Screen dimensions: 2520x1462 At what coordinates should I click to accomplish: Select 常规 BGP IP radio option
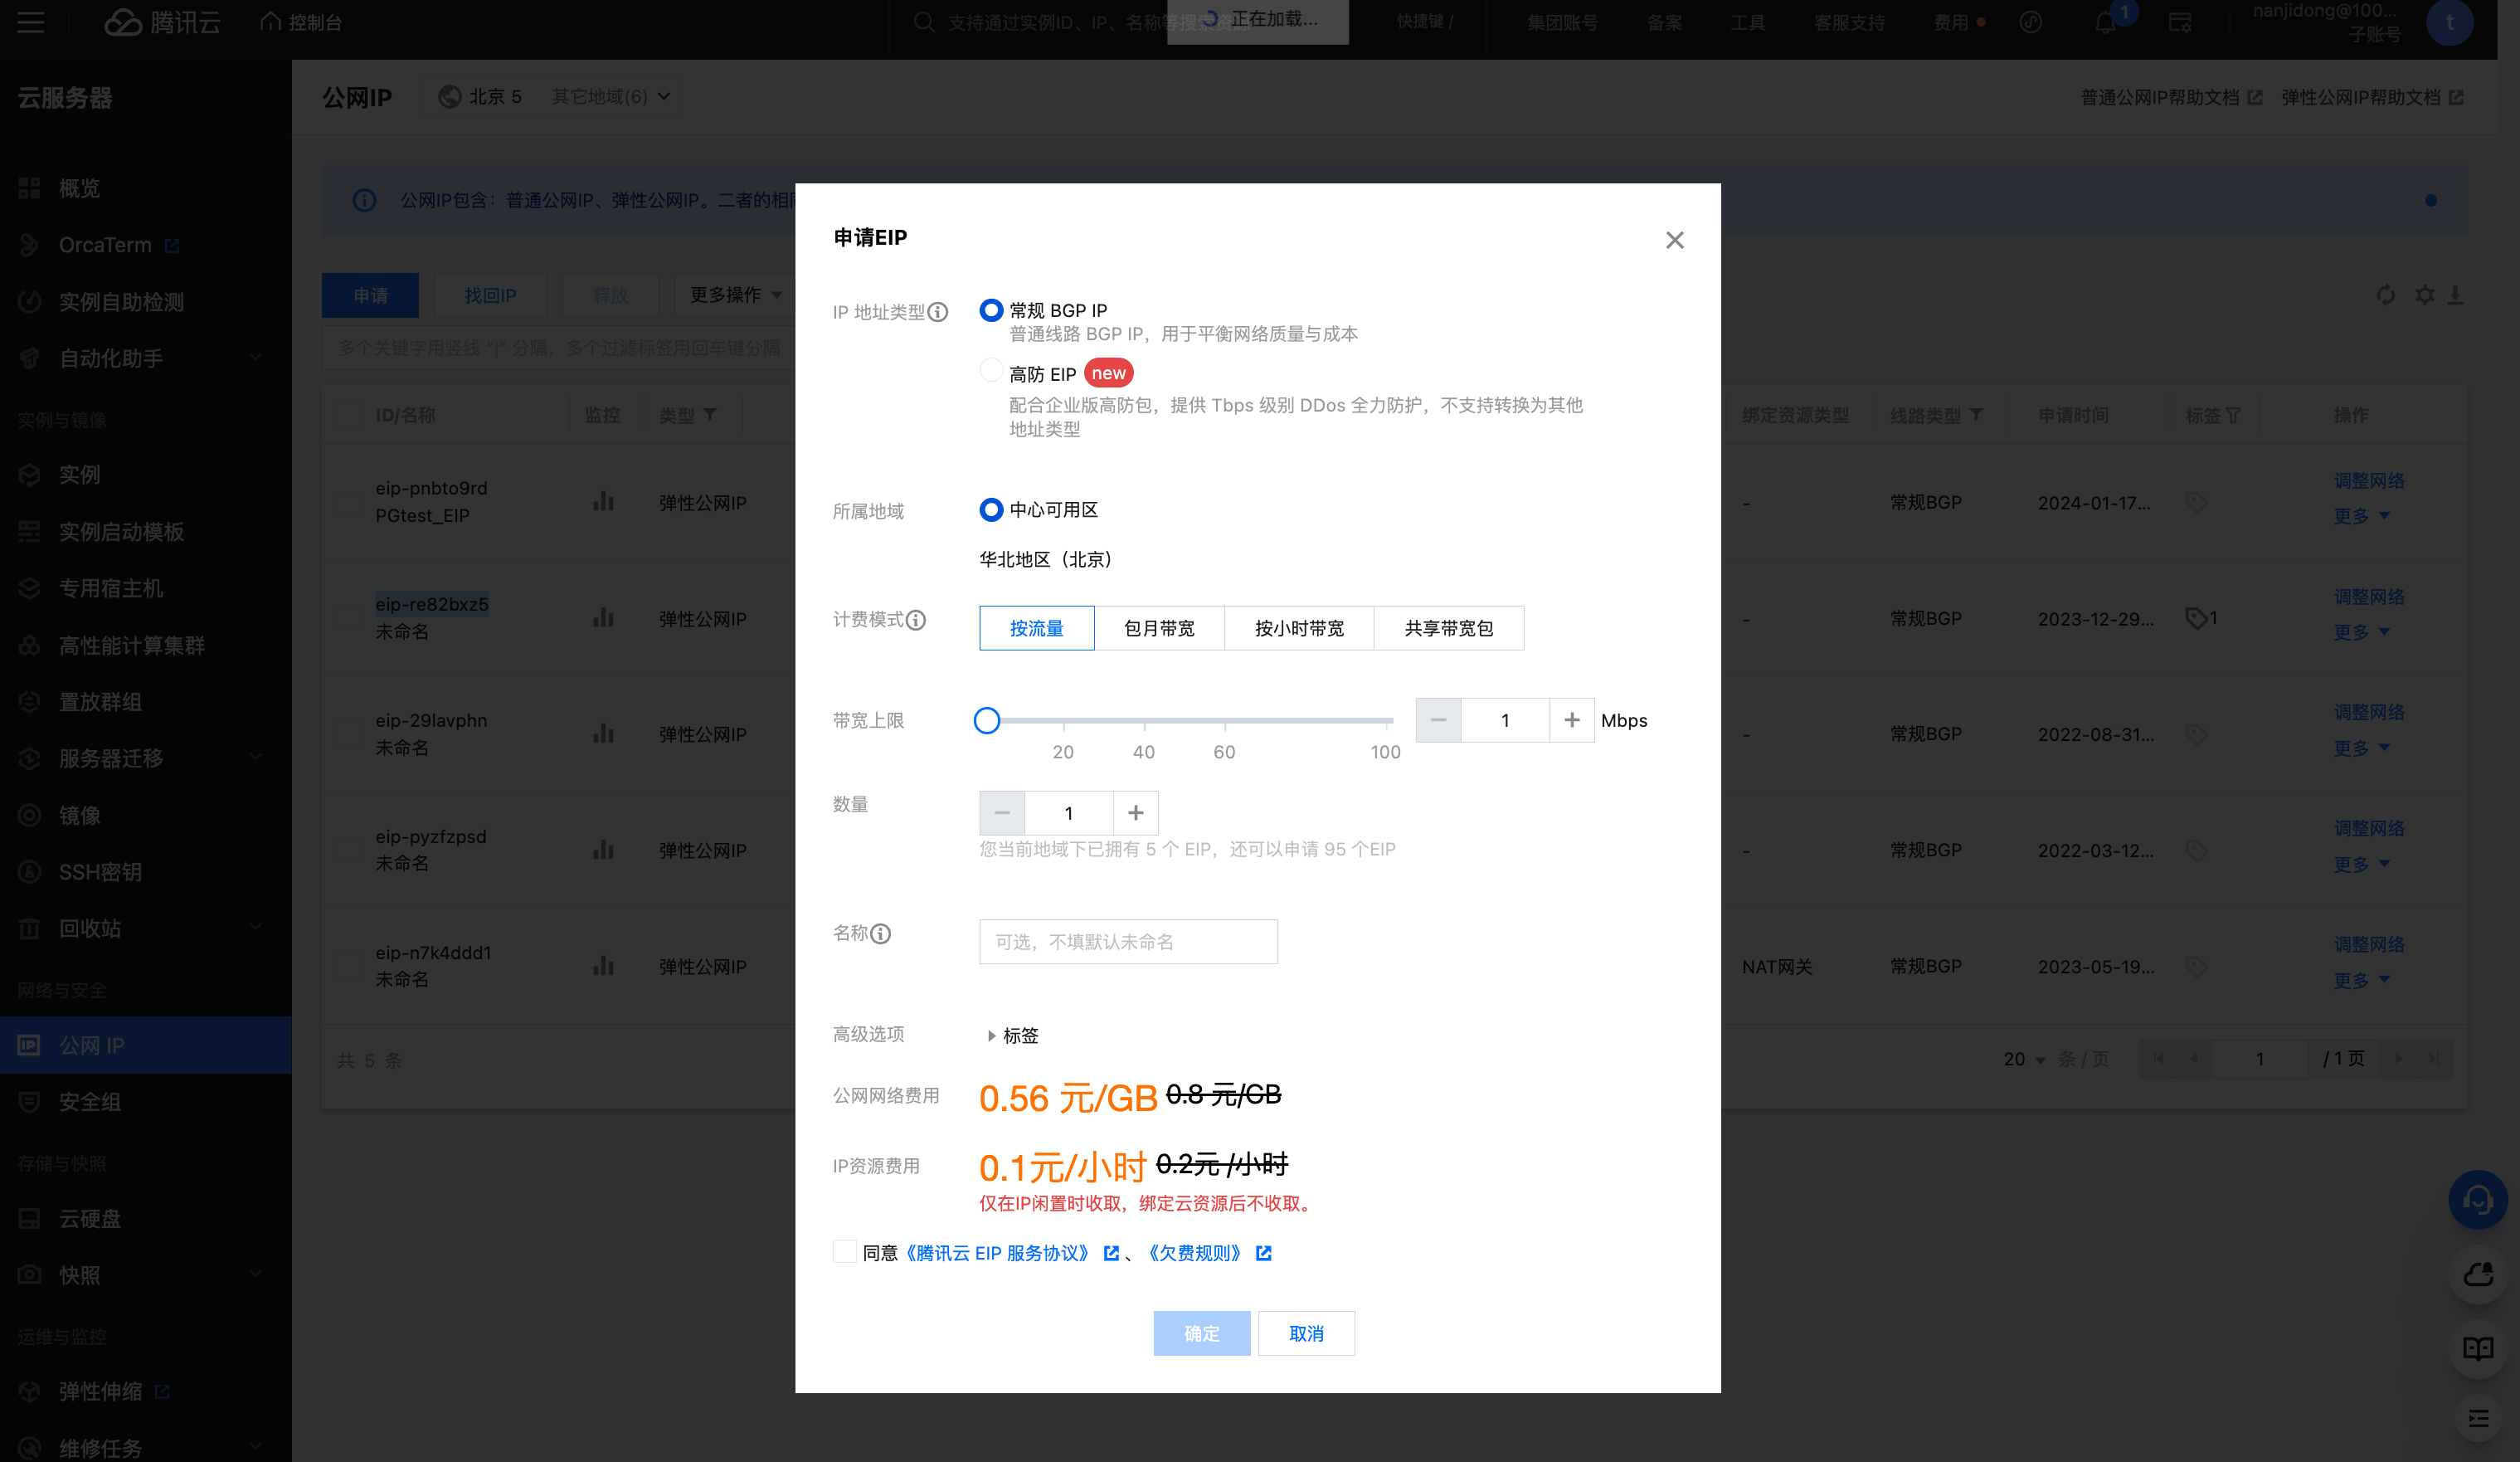click(990, 310)
